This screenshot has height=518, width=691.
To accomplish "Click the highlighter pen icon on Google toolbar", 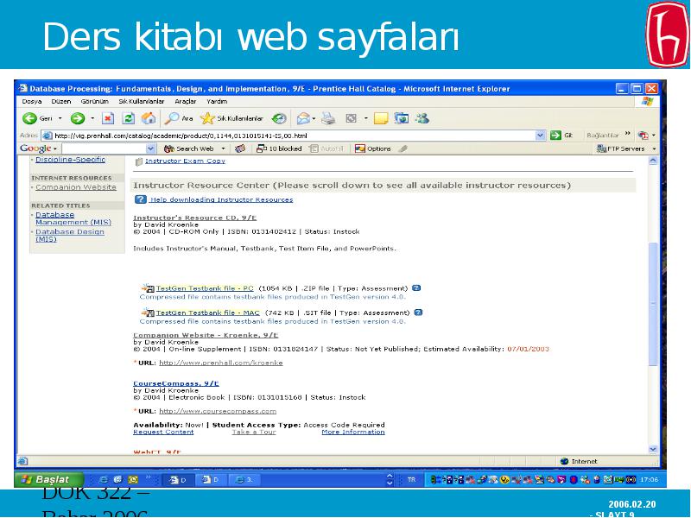I will [x=403, y=148].
